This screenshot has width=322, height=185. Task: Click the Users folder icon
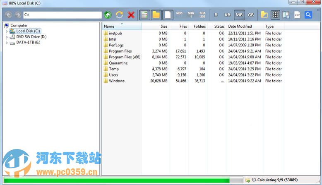point(106,75)
